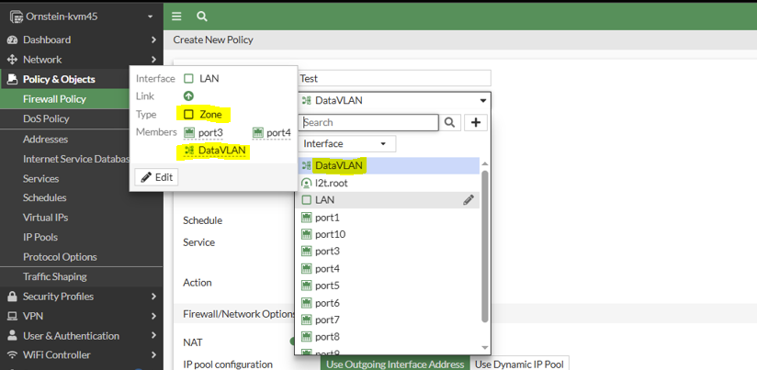Select port5 in the list
Screen dimensions: 757x370
tap(389, 286)
